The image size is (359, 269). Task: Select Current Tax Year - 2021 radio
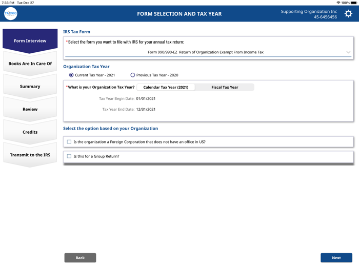point(71,75)
